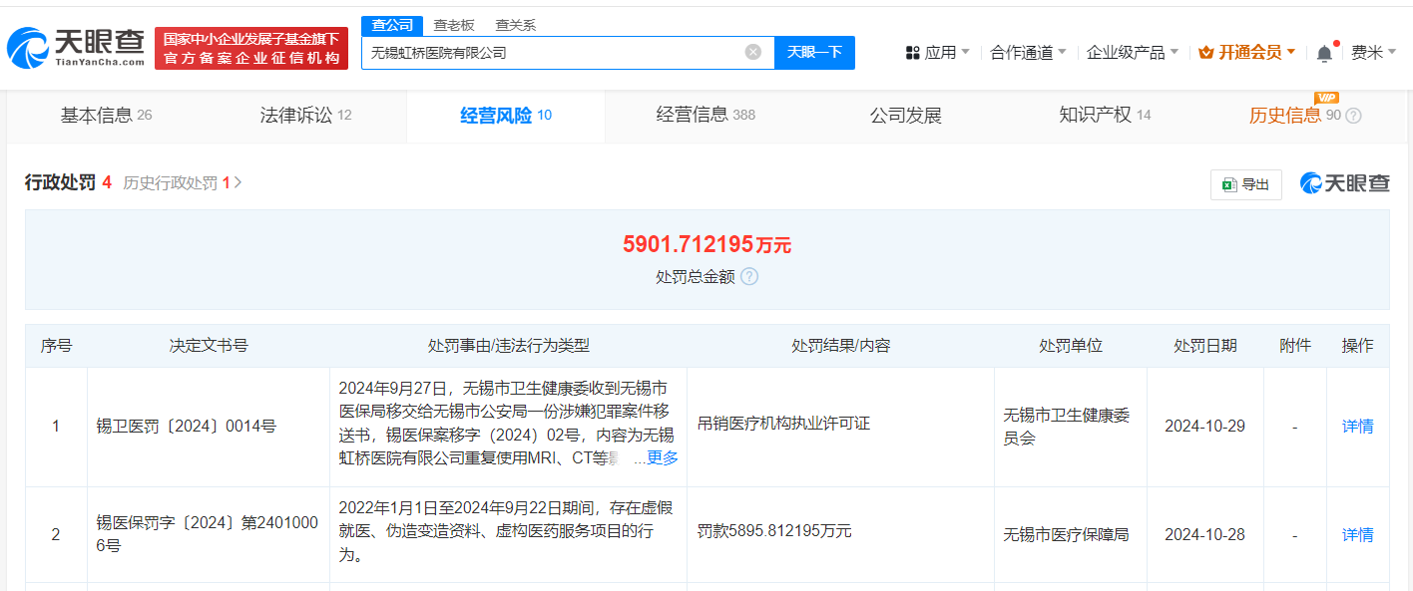
Task: Click the 处罚单位 column header
Action: [1070, 346]
